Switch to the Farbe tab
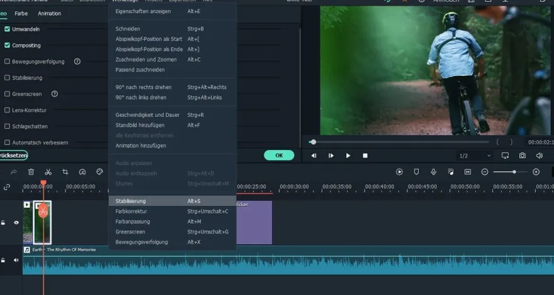This screenshot has height=295, width=554. [21, 13]
